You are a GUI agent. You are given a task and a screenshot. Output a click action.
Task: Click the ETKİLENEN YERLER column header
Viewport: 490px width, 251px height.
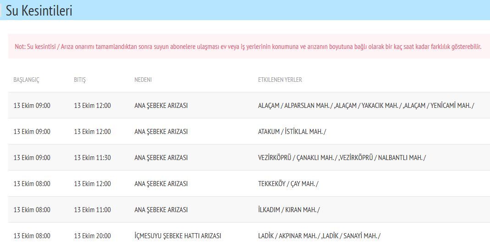pyautogui.click(x=280, y=80)
